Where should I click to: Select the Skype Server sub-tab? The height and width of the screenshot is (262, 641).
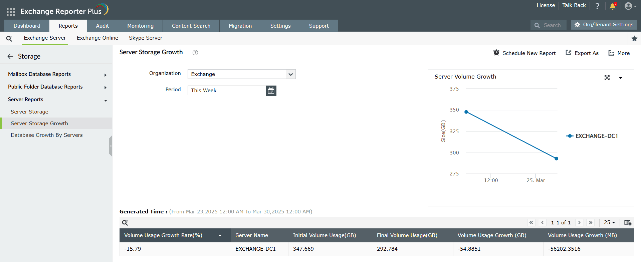click(x=146, y=38)
